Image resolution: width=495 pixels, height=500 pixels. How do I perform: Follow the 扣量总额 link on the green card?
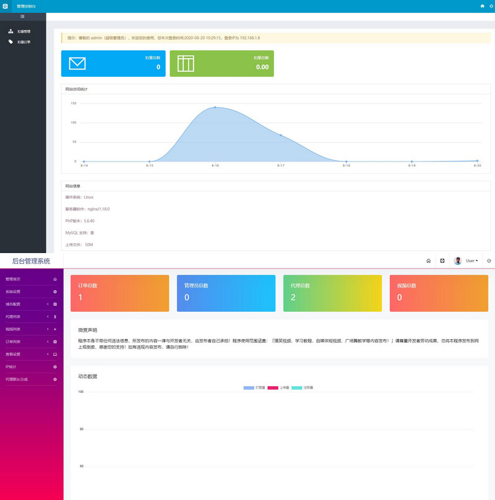261,58
